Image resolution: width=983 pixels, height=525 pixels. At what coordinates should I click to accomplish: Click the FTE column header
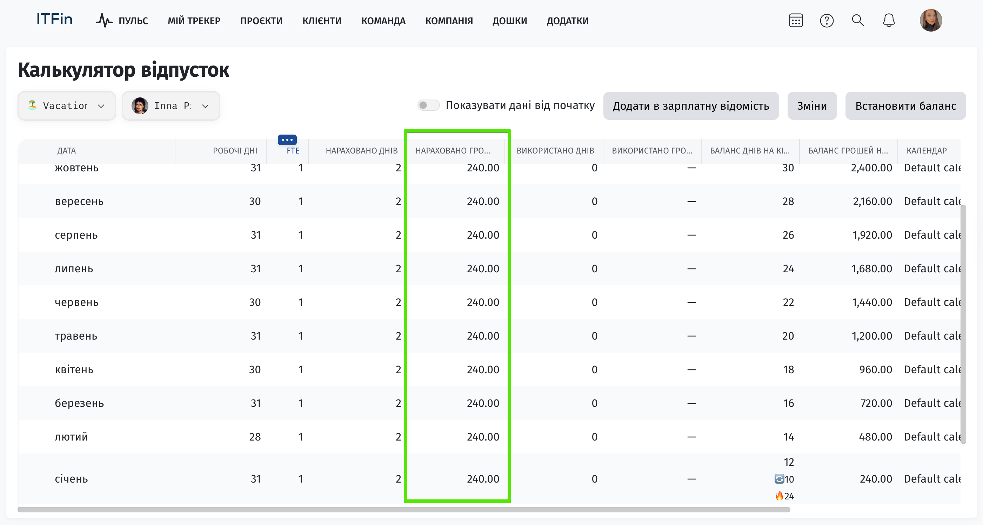(293, 151)
